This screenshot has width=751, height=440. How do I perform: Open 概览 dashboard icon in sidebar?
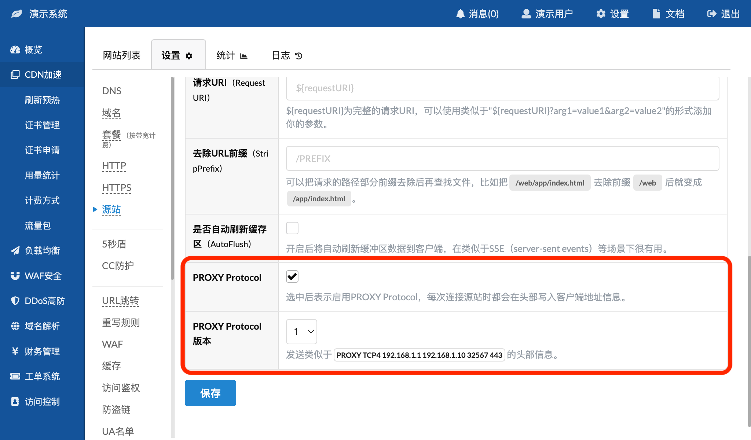pos(15,49)
